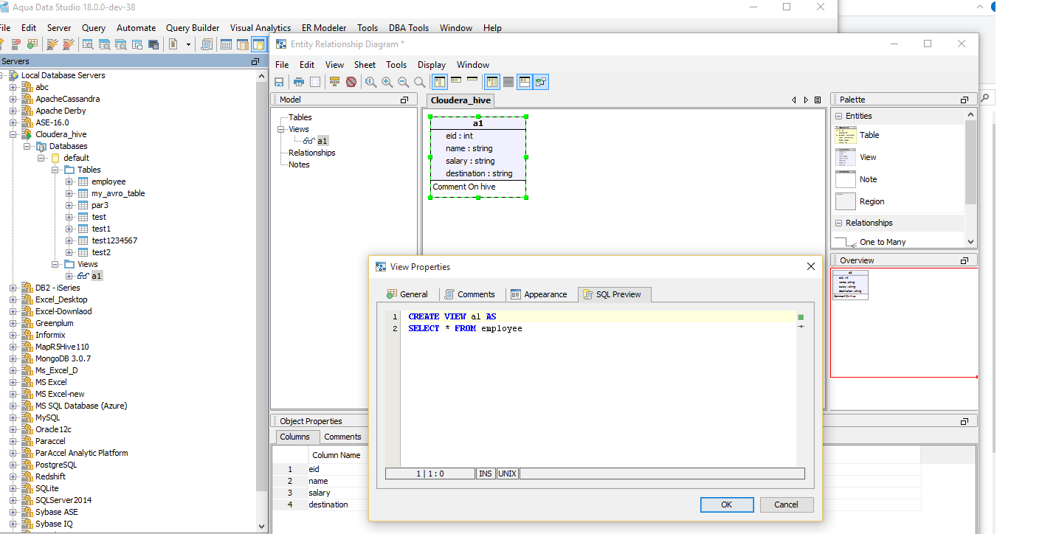This screenshot has width=1042, height=534.
Task: Click the plus magnifier to zoom in
Action: 387,82
